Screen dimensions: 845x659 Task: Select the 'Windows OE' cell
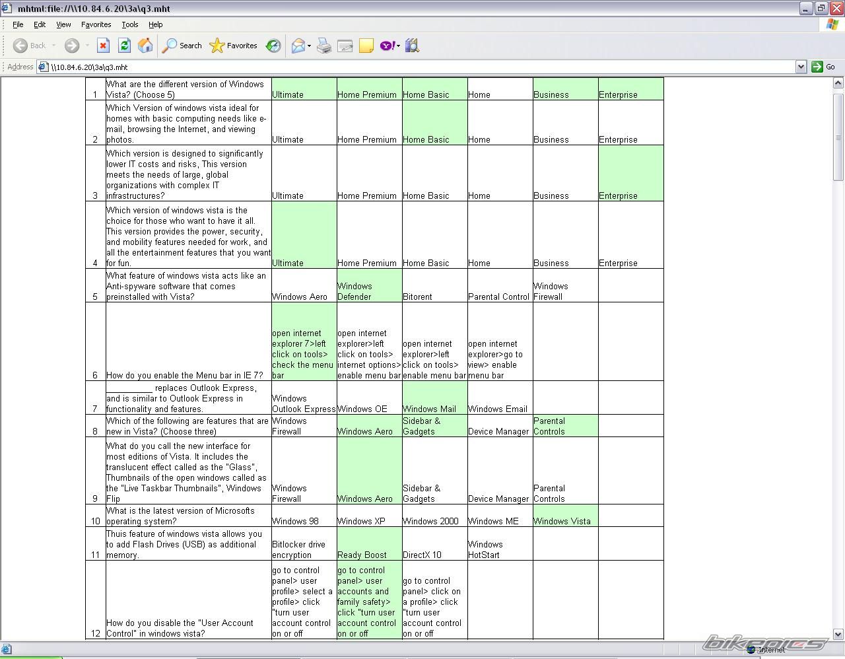[x=370, y=398]
